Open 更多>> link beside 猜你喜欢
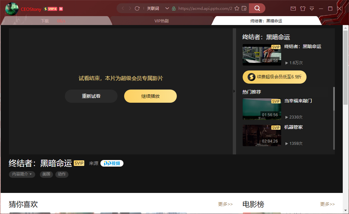This screenshot has height=214, width=349. (225, 204)
